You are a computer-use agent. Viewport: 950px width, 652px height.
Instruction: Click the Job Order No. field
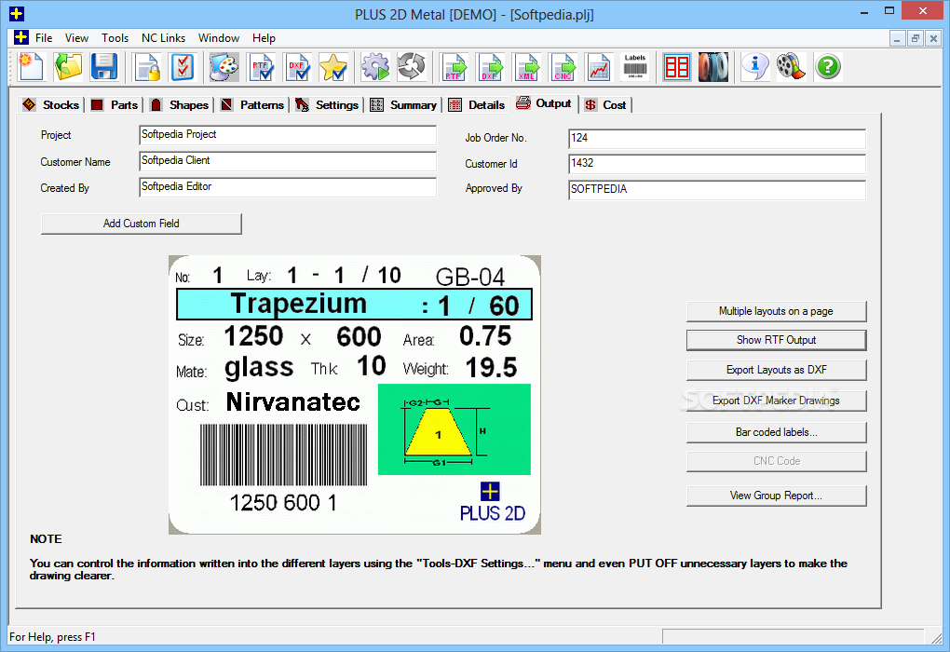[717, 139]
